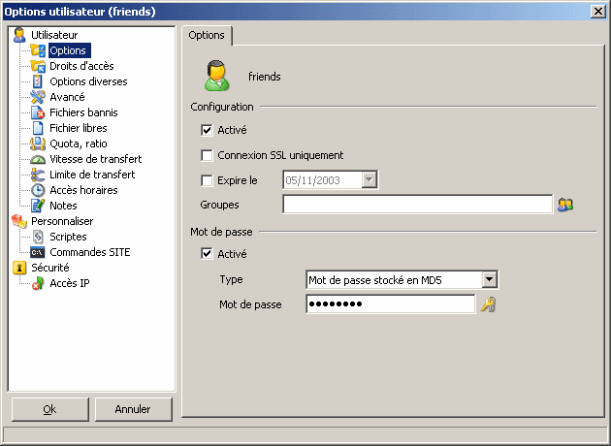Click the friends user avatar icon

tap(216, 76)
